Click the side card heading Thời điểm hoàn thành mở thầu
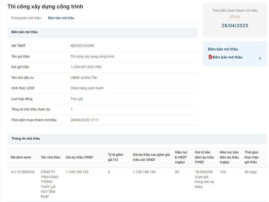The image size is (269, 202). coord(235,10)
